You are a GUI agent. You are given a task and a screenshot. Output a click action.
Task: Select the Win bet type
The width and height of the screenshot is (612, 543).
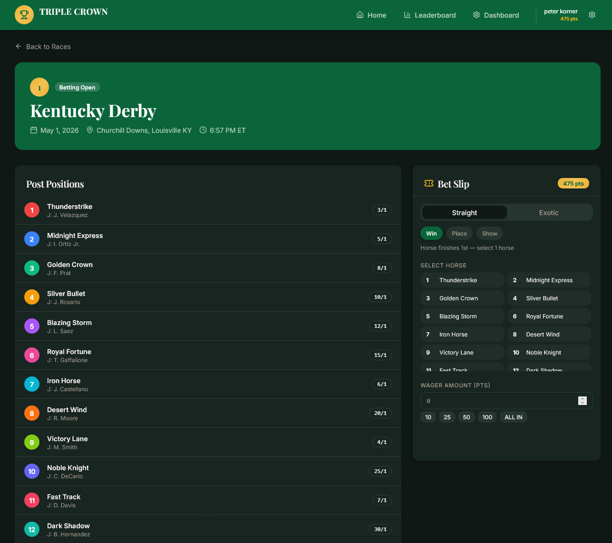[x=431, y=233]
